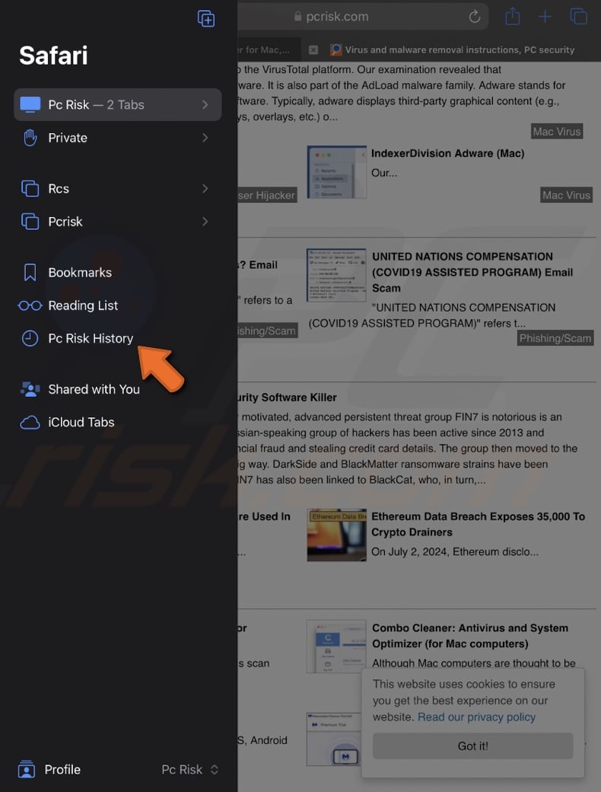Click the Rcs tab group icon
Image resolution: width=601 pixels, height=792 pixels.
tap(30, 188)
